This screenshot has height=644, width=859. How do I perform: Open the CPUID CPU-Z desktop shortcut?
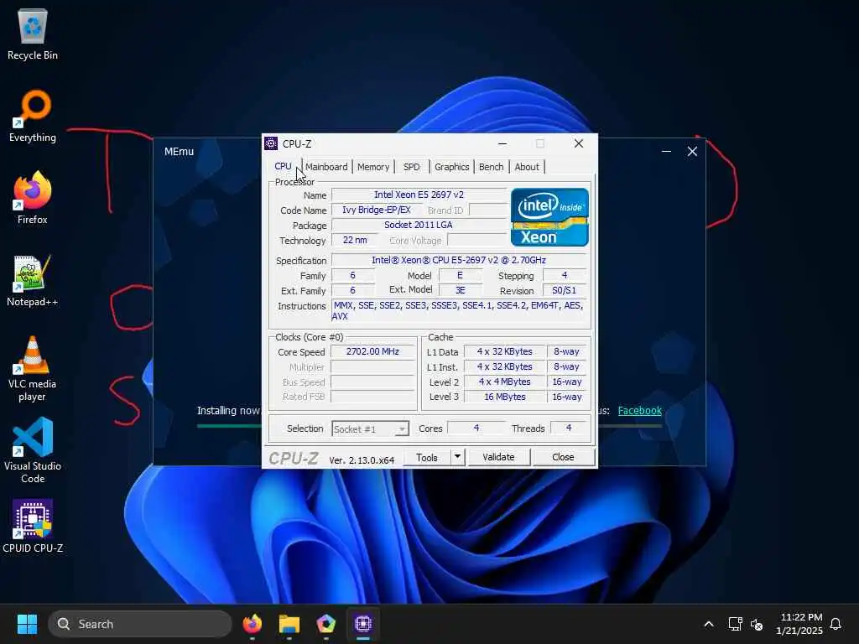click(33, 526)
